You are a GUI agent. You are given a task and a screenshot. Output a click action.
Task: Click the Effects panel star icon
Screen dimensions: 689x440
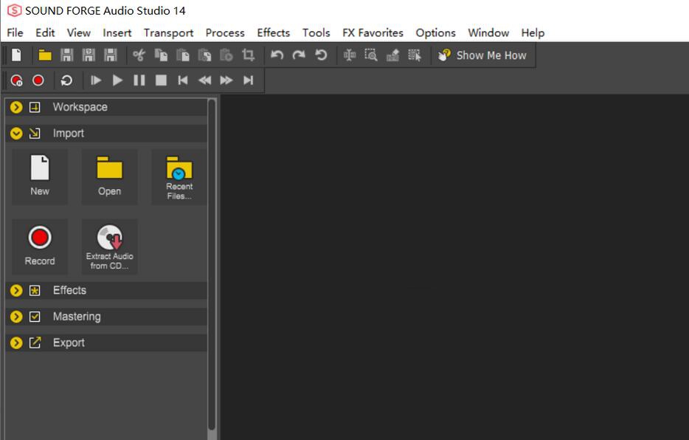35,291
